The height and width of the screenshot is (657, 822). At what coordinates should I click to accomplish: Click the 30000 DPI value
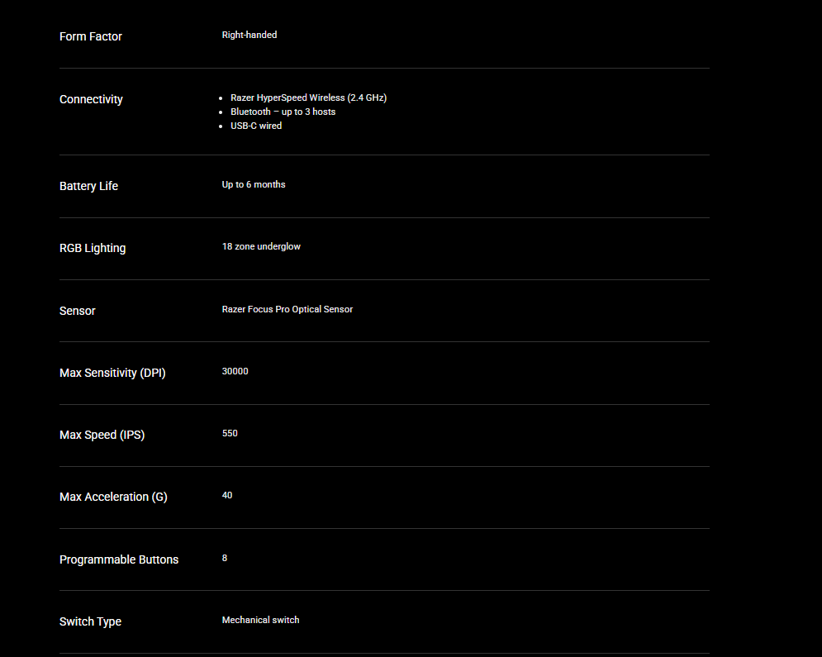coord(235,371)
